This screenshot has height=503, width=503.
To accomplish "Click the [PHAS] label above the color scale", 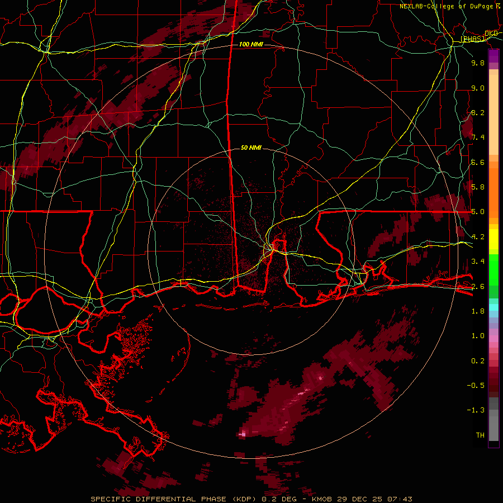I will pyautogui.click(x=473, y=39).
